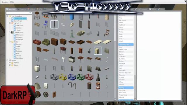Collapse the Posing tool category header
The image size is (187, 105).
point(126,88)
